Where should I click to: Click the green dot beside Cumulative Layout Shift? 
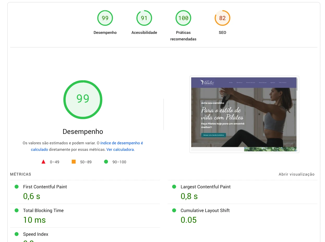[174, 210]
